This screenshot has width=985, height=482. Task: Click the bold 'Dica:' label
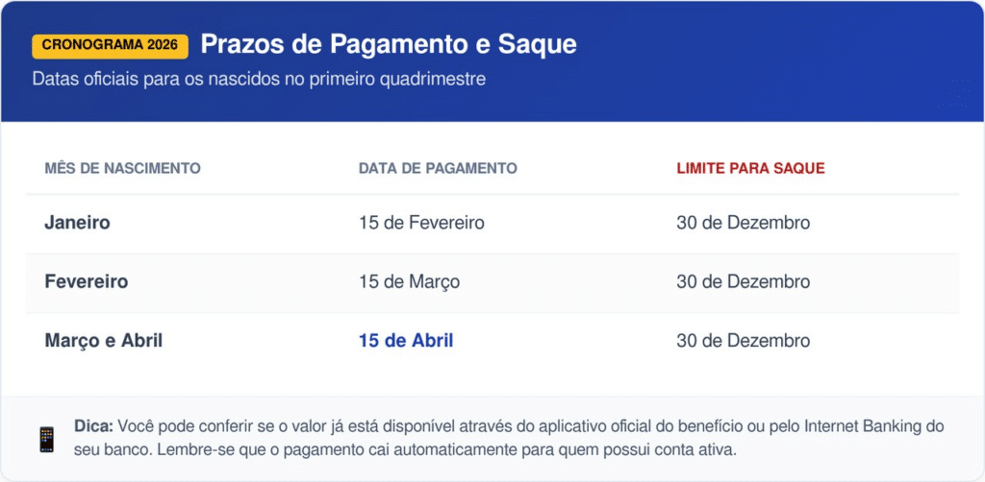93,426
